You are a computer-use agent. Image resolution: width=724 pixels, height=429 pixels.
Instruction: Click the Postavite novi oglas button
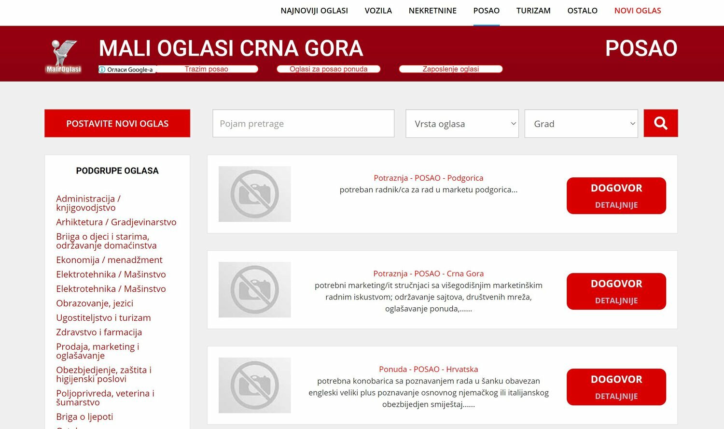[117, 124]
